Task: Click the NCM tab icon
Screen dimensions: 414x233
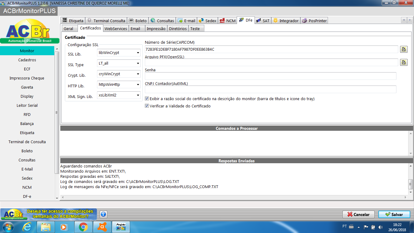Action: tap(222, 20)
